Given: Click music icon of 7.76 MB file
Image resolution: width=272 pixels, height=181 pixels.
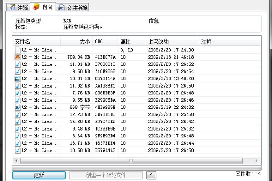Looking at the screenshot, I should (18, 93).
